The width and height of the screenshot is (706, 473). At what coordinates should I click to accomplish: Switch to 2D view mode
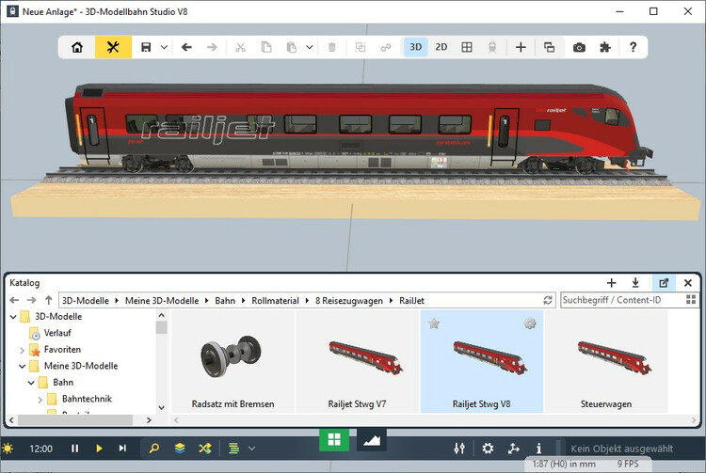tap(441, 47)
